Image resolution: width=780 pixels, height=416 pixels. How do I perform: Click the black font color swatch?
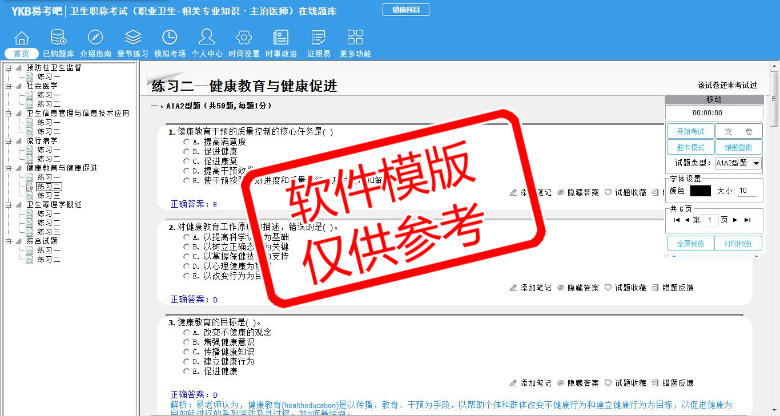700,191
